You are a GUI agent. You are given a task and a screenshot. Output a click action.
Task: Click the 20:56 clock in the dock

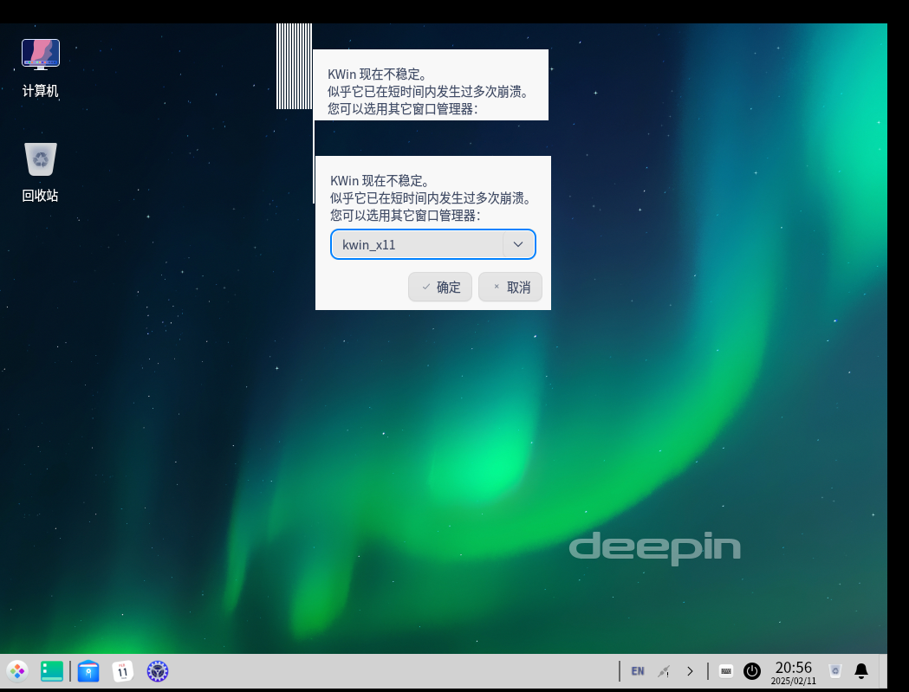[x=793, y=670]
